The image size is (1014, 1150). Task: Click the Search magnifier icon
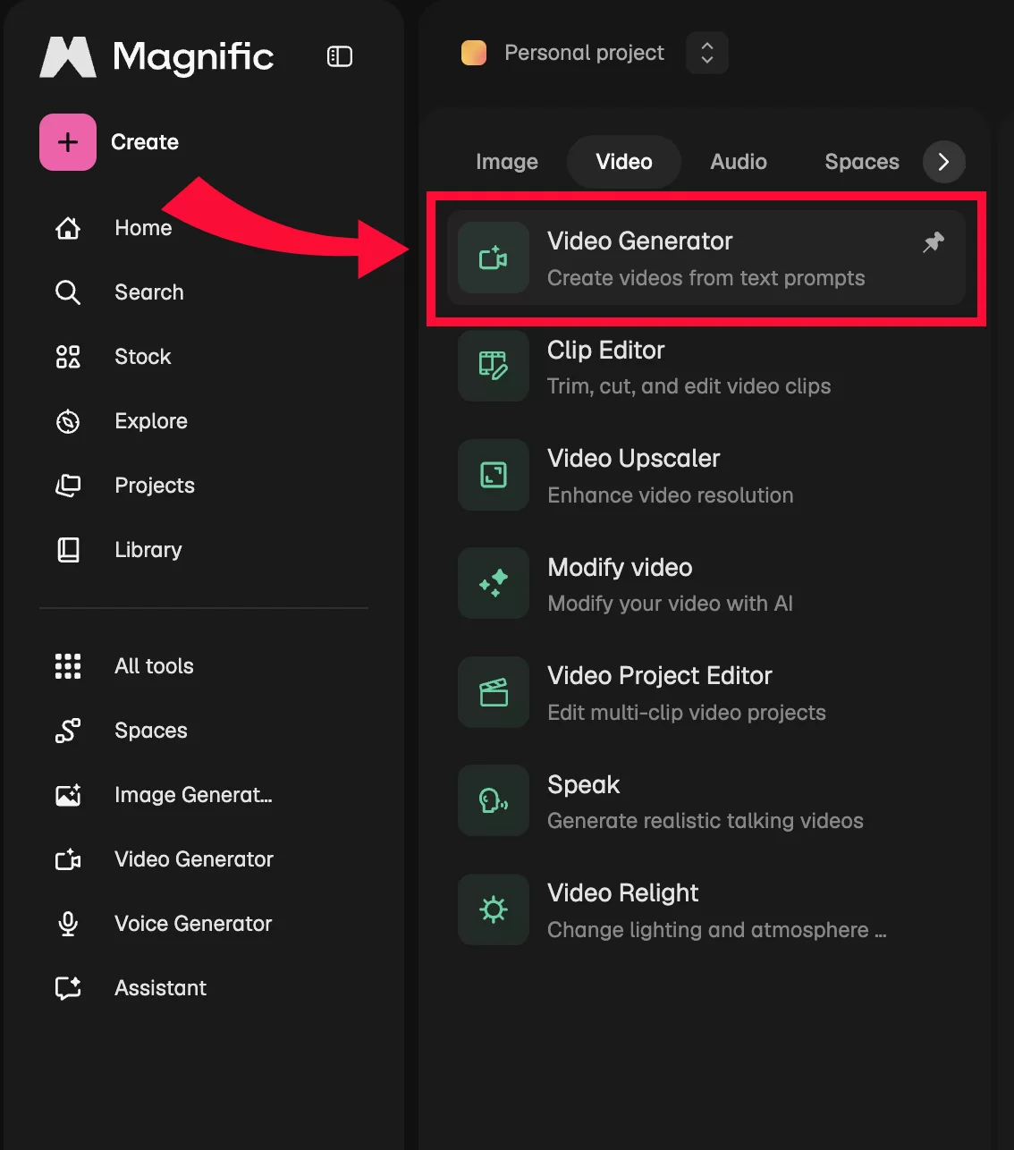(x=68, y=292)
